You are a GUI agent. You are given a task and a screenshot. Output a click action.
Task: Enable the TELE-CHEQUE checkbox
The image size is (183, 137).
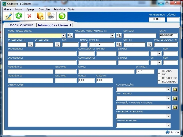[x=160, y=78]
